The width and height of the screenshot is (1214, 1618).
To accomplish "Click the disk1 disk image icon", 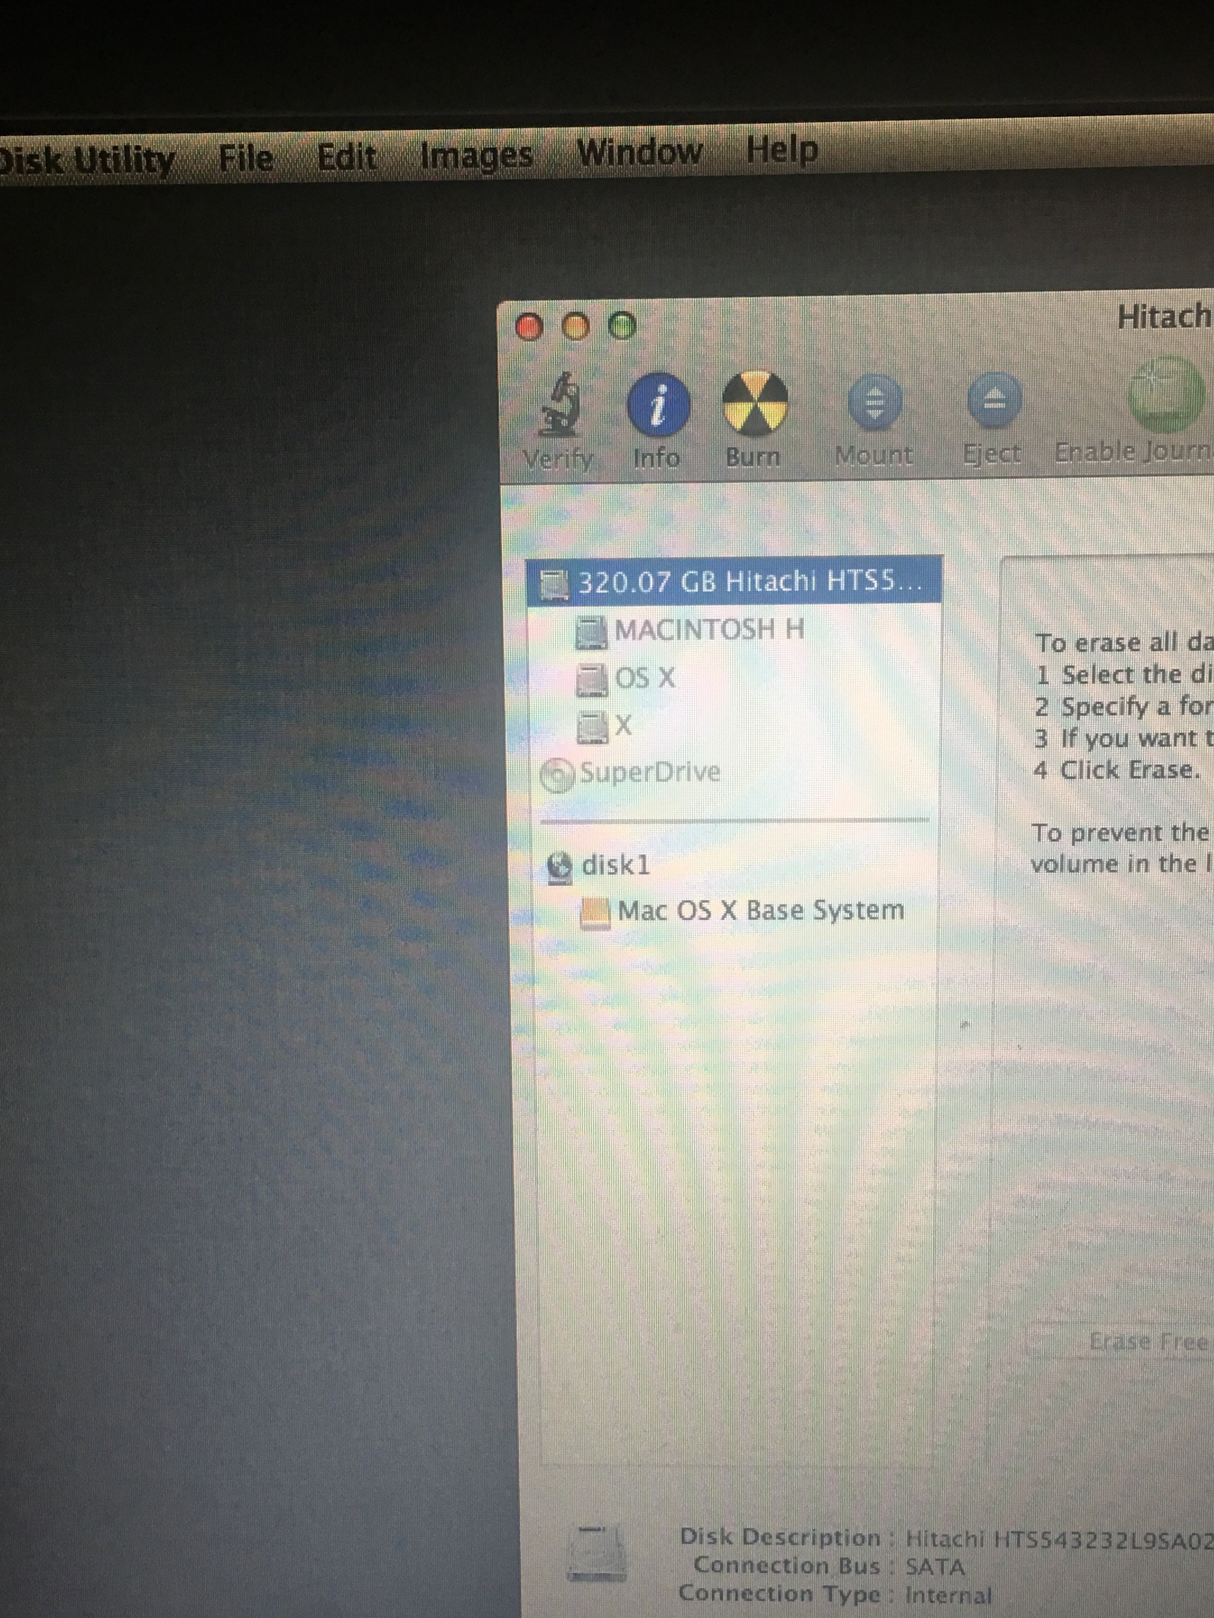I will (x=560, y=868).
